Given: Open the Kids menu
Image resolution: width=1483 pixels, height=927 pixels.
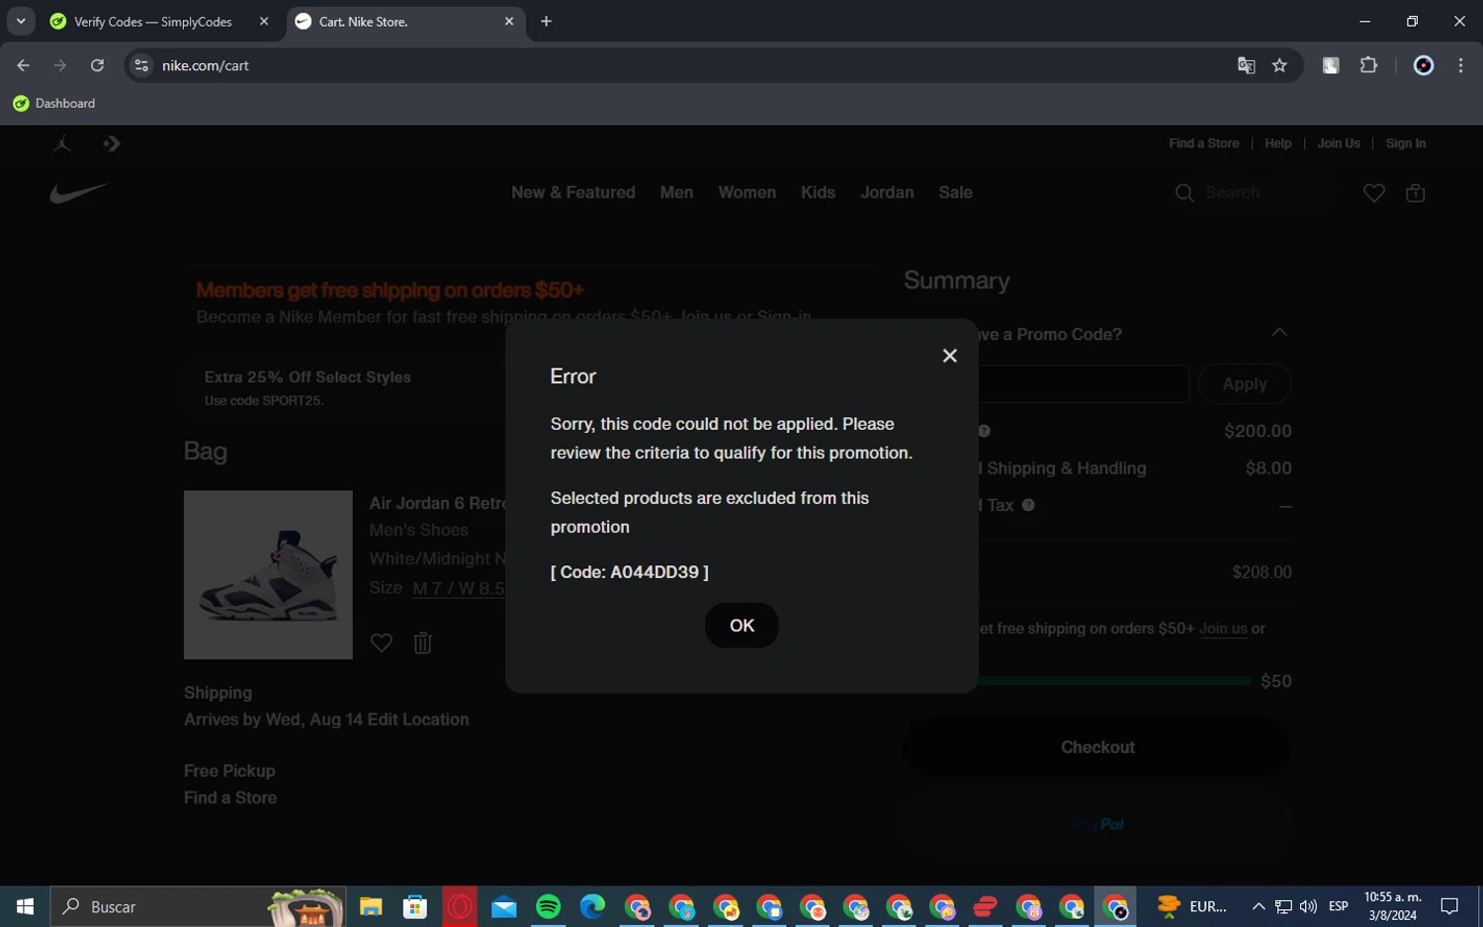Looking at the screenshot, I should 818,193.
